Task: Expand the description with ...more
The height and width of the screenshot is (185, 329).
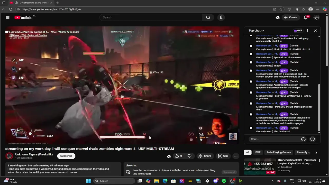Action: pos(72,172)
